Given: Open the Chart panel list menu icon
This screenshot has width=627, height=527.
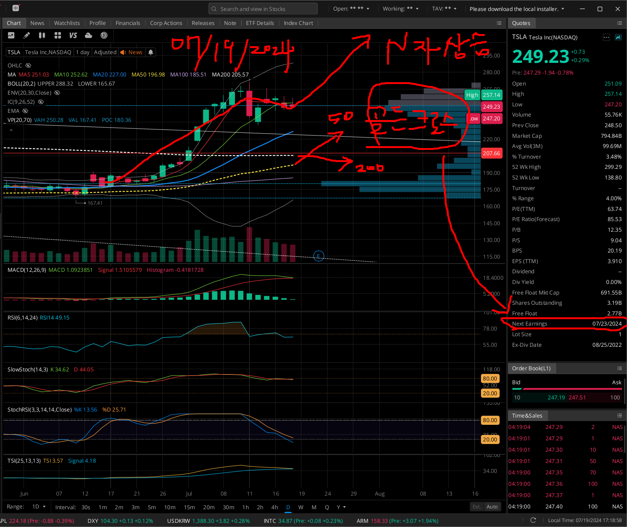Looking at the screenshot, I should tap(499, 23).
